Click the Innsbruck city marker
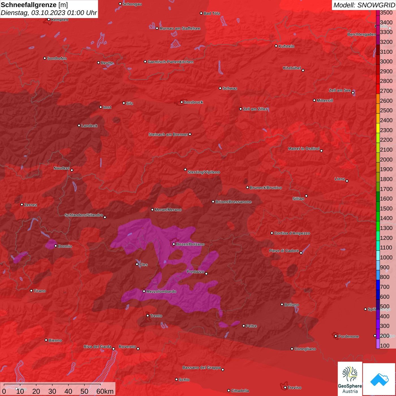The width and height of the screenshot is (396, 396). click(x=182, y=102)
